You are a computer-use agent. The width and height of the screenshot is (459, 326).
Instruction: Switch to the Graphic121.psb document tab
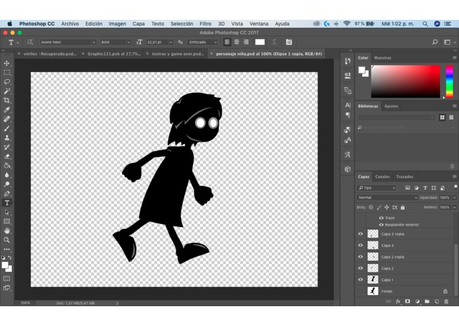coord(114,54)
